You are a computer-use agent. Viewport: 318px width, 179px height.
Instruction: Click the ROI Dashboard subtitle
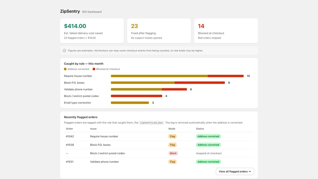(x=92, y=12)
